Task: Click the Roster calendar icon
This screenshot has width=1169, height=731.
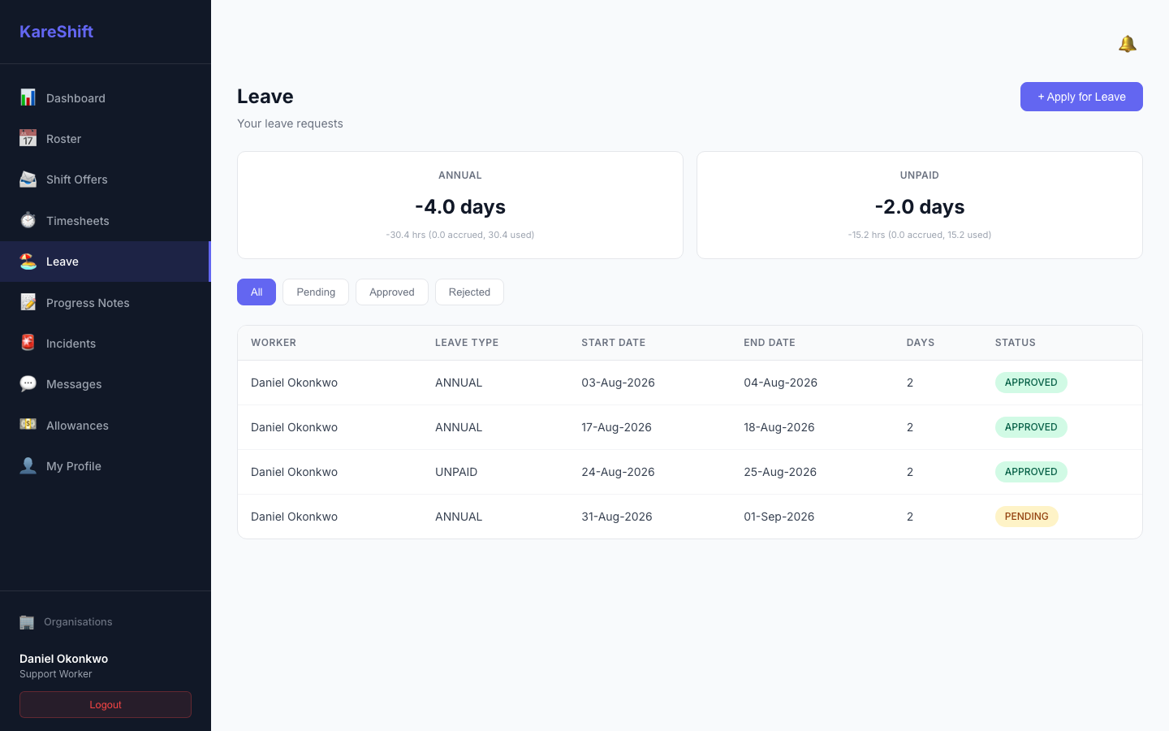Action: pos(28,138)
